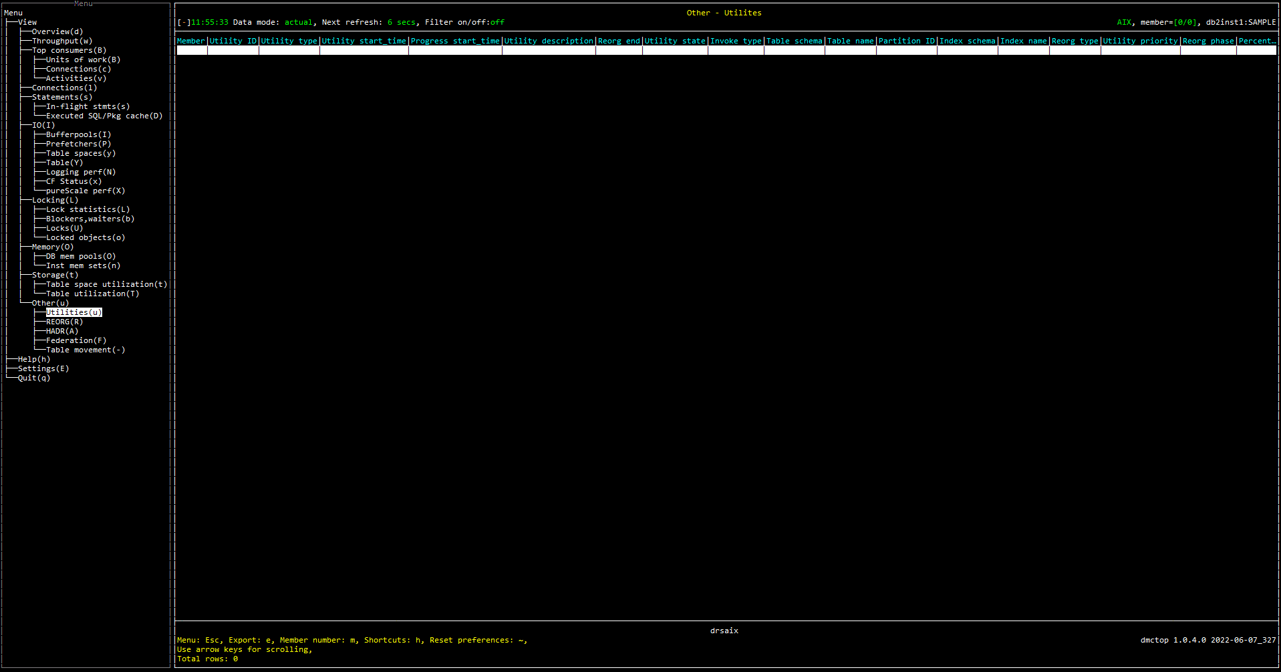Viewport: 1281px width, 672px height.
Task: Collapse the IO(I) menu section
Action: click(43, 125)
